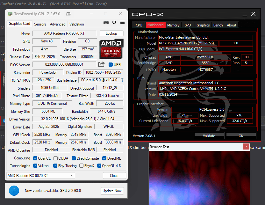Screen dimensions: 265x205
Task: Select the CPU-Z Mainboard tab
Action: pos(155,25)
